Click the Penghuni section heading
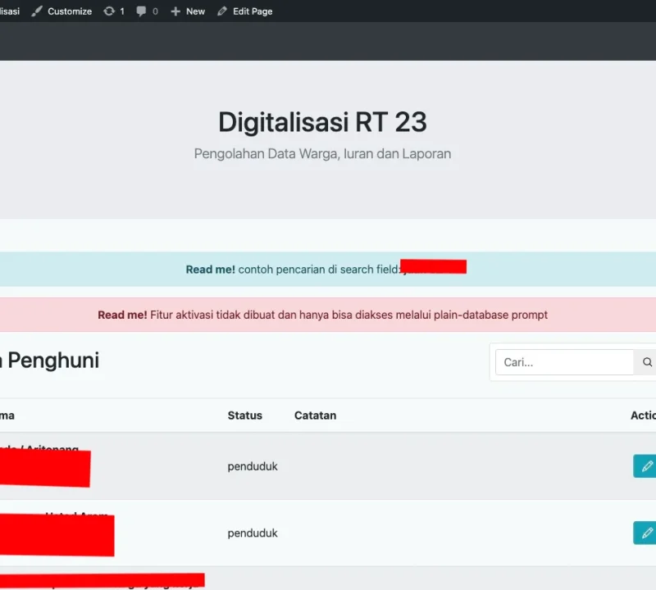 click(50, 361)
